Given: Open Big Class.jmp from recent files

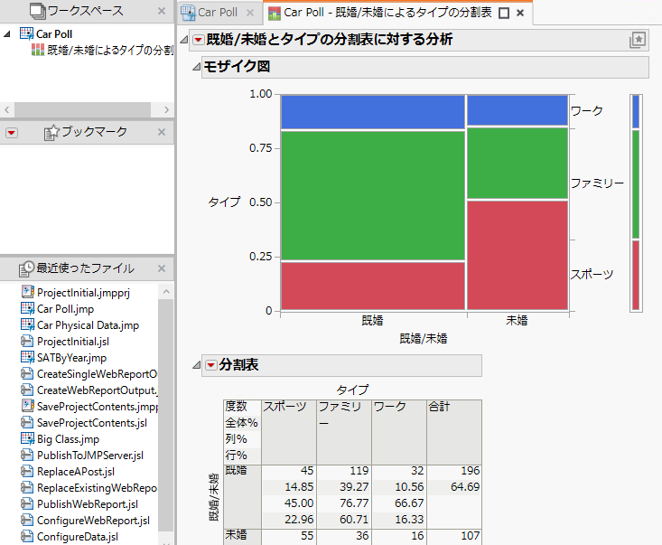Looking at the screenshot, I should 60,439.
